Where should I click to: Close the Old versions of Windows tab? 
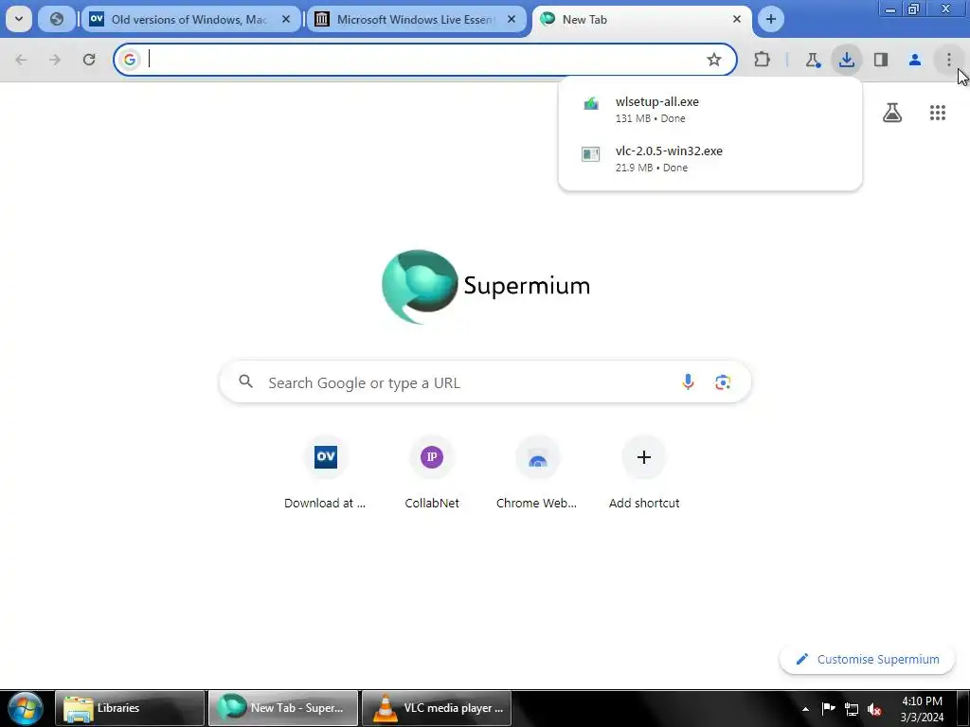(x=286, y=19)
